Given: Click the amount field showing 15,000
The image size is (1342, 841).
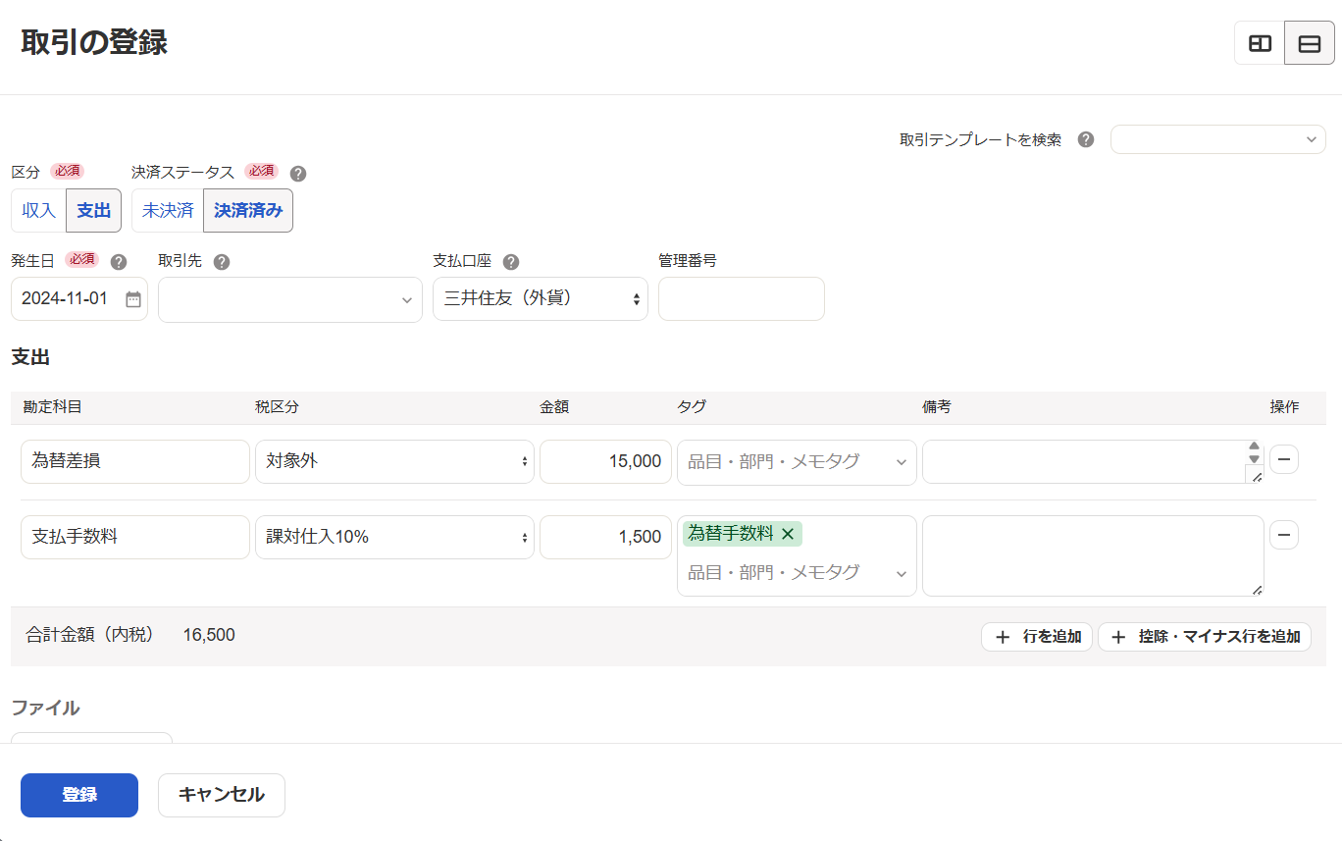Looking at the screenshot, I should pyautogui.click(x=605, y=461).
